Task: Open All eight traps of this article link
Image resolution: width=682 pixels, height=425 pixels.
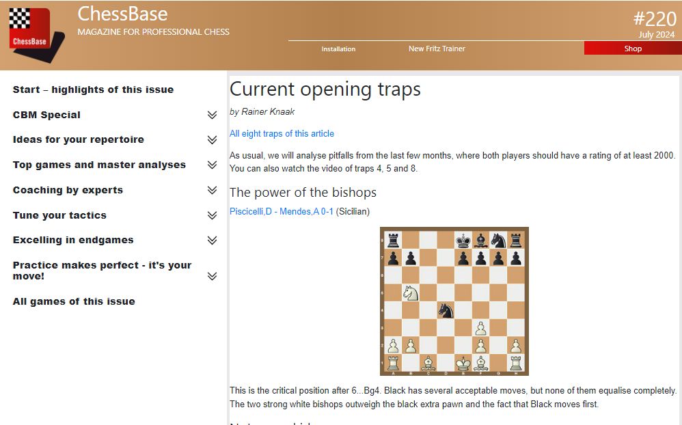Action: (282, 134)
